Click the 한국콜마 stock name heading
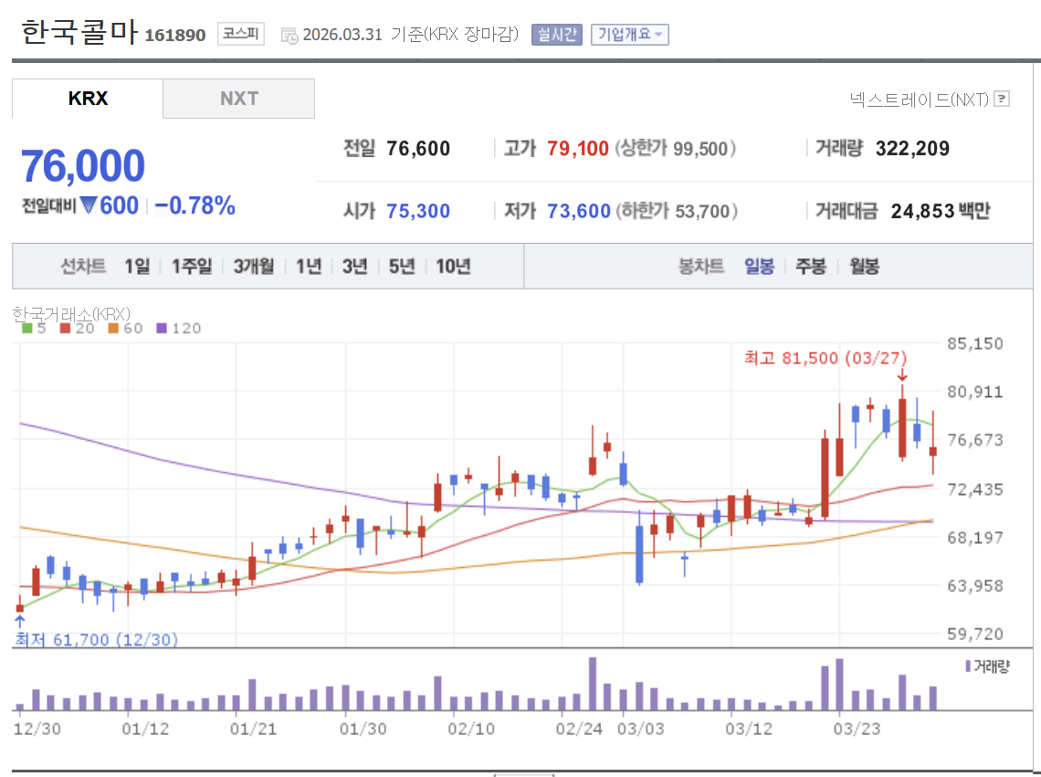The image size is (1041, 777). click(79, 31)
